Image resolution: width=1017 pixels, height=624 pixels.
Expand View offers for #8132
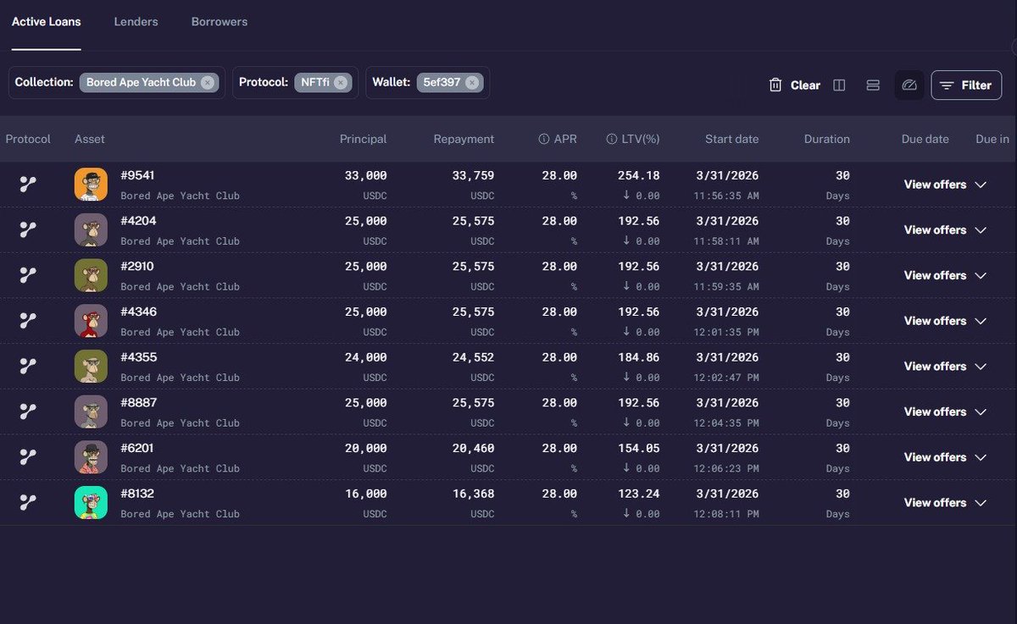point(945,503)
